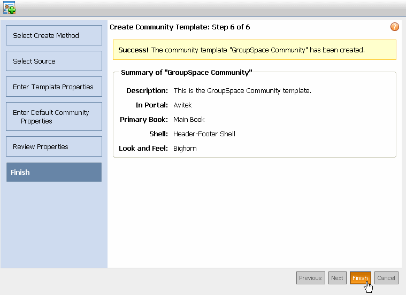This screenshot has width=406, height=295.
Task: Go to Select Create Method step
Action: click(x=54, y=35)
